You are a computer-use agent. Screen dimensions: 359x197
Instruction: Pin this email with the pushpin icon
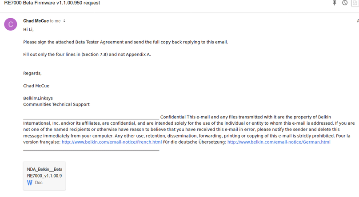[335, 3]
